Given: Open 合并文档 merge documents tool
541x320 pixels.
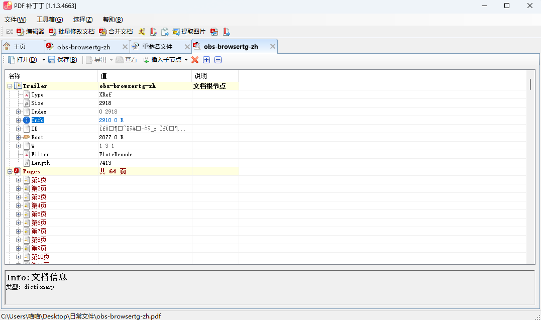Looking at the screenshot, I should point(116,32).
